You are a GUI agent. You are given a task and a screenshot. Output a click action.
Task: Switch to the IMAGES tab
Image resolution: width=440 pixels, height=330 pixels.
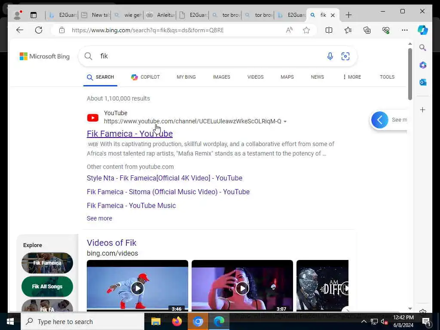coord(221,77)
